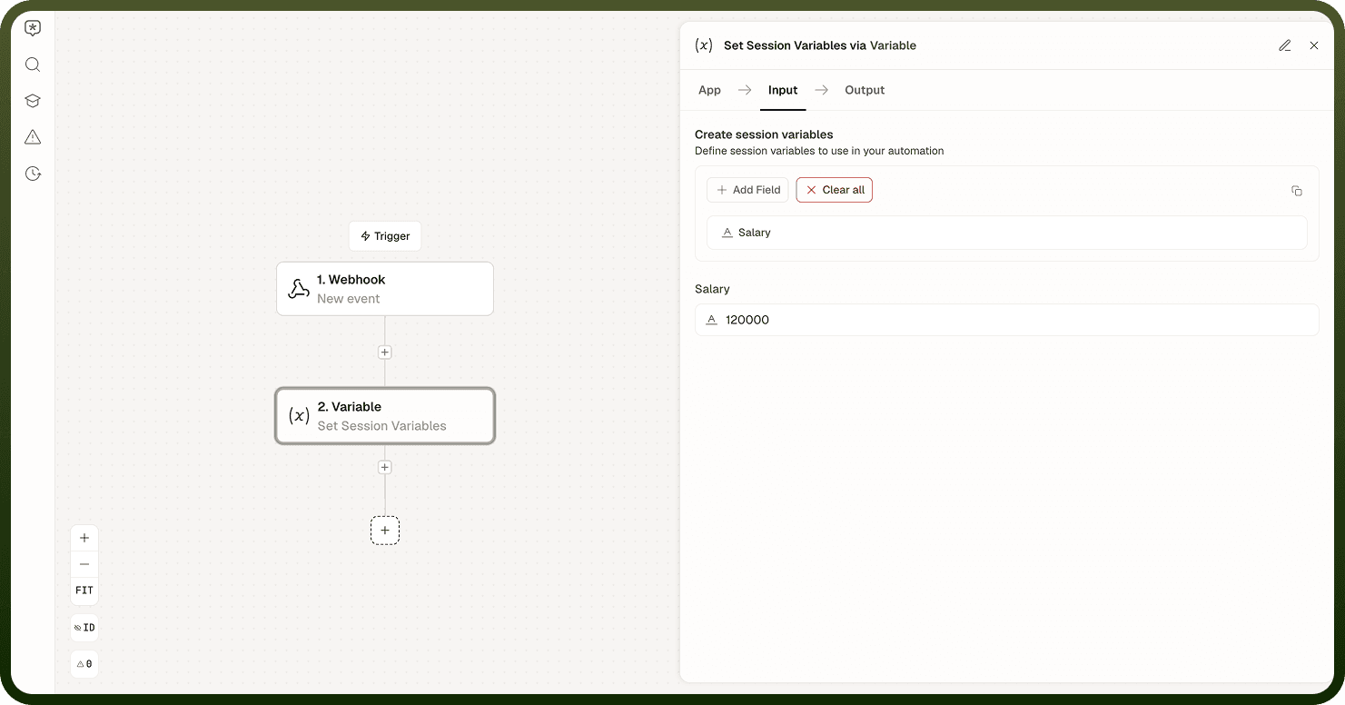This screenshot has width=1345, height=705.
Task: Copy the session variables fields
Action: (1297, 191)
